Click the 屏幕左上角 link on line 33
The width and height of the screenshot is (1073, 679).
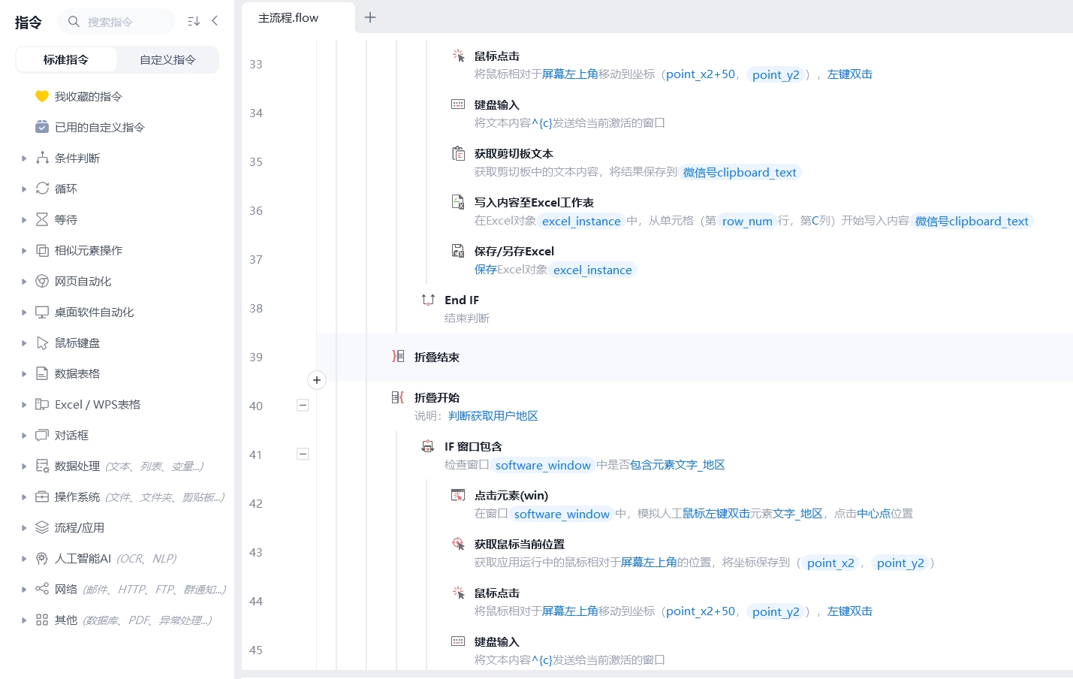570,74
